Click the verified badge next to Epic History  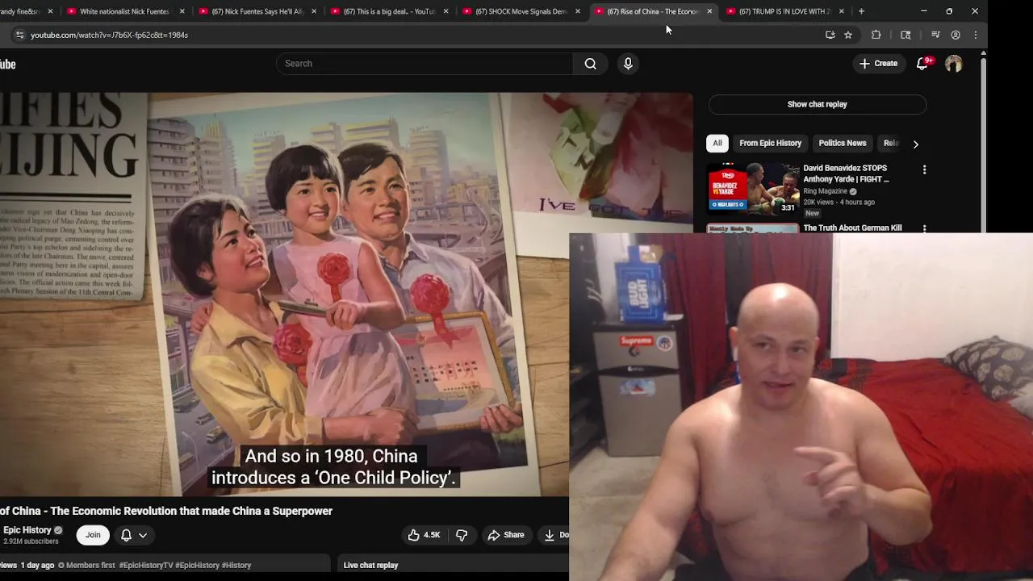(58, 530)
